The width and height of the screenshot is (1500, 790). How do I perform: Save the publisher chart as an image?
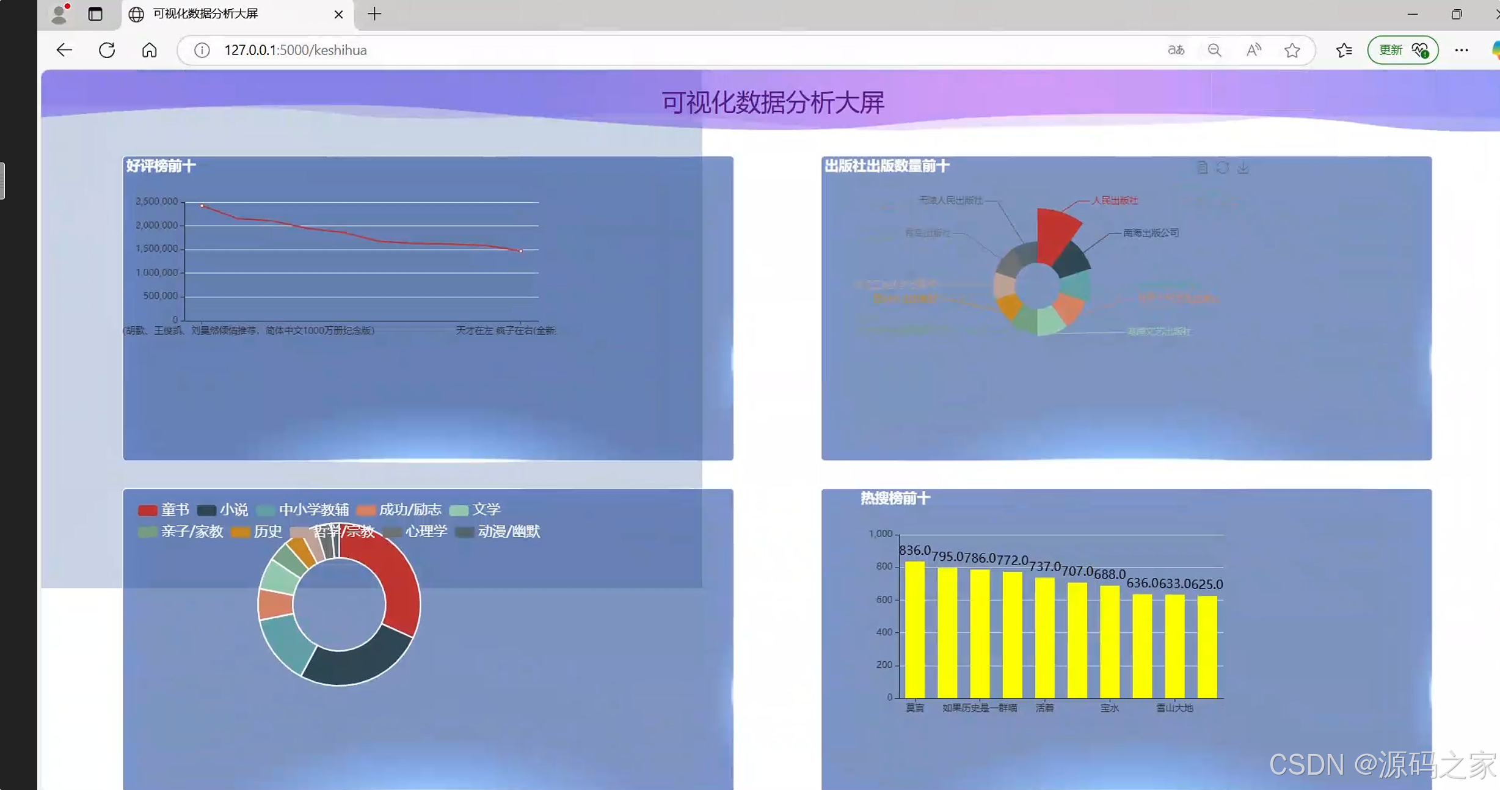1242,167
